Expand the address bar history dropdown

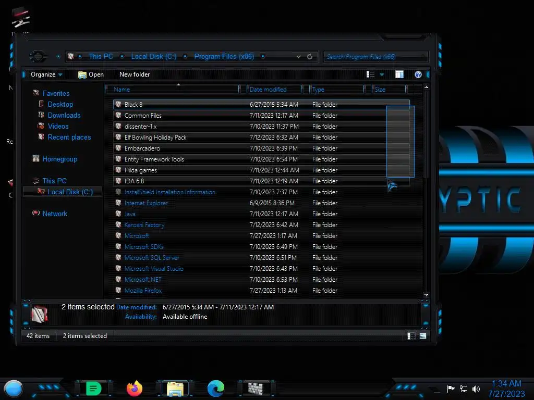coord(298,56)
